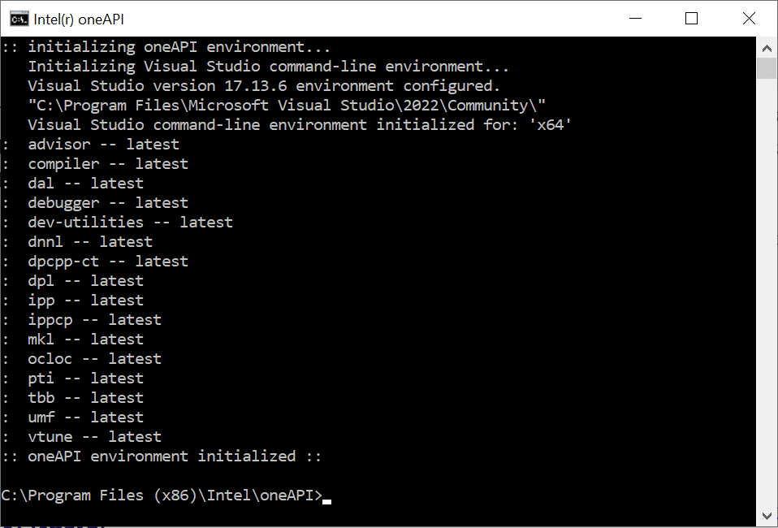The width and height of the screenshot is (778, 528).
Task: Minimize the oneAPI console window
Action: [x=635, y=19]
